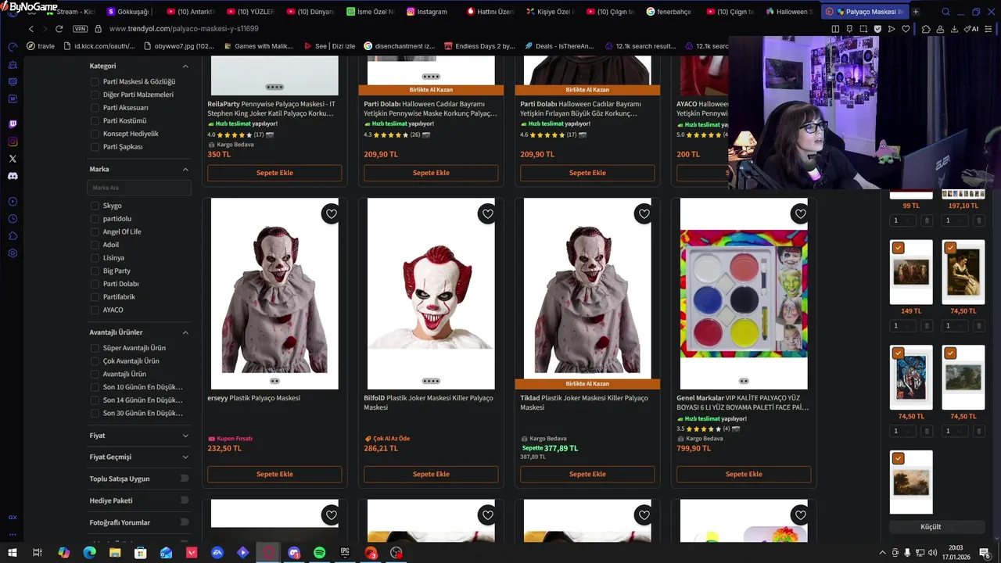The height and width of the screenshot is (563, 1001).
Task: Favorite the Genel Markalar face paint product
Action: click(x=800, y=213)
